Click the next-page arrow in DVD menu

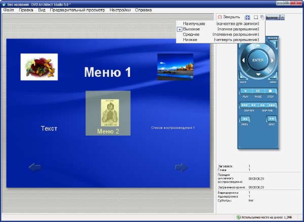tap(181, 167)
